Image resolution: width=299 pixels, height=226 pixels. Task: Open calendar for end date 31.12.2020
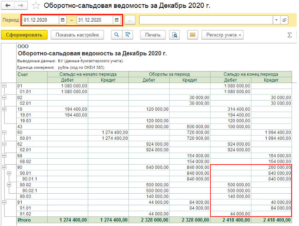point(117,20)
